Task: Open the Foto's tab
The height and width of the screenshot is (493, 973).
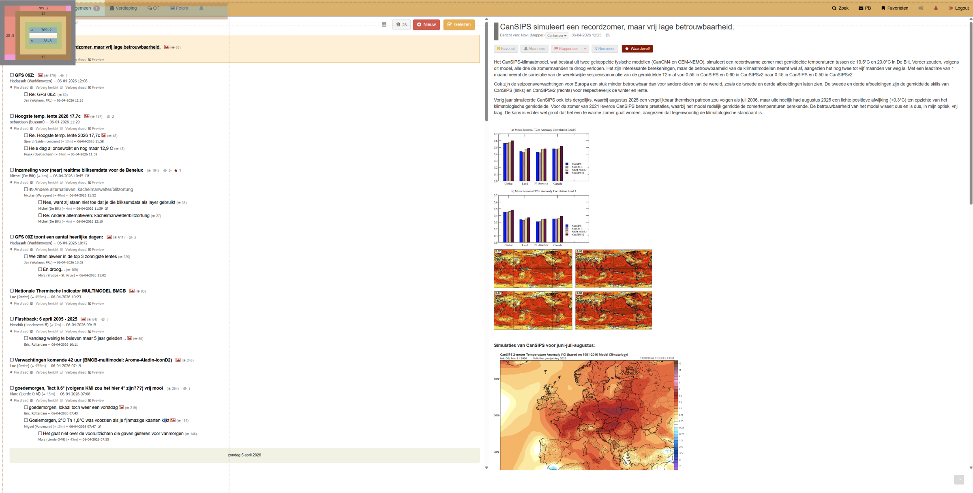Action: click(179, 8)
